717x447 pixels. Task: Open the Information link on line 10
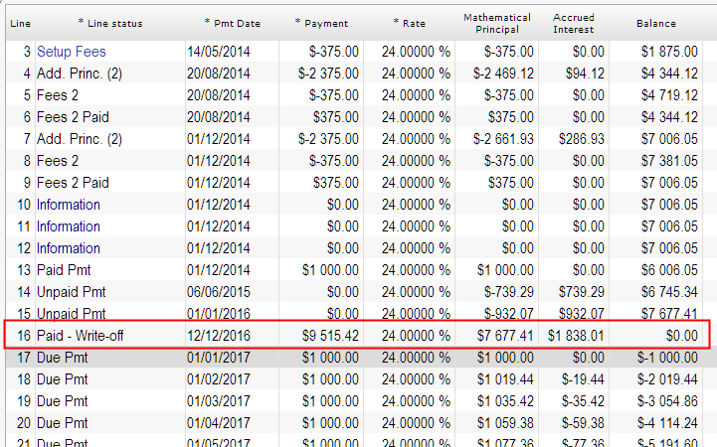tap(69, 204)
